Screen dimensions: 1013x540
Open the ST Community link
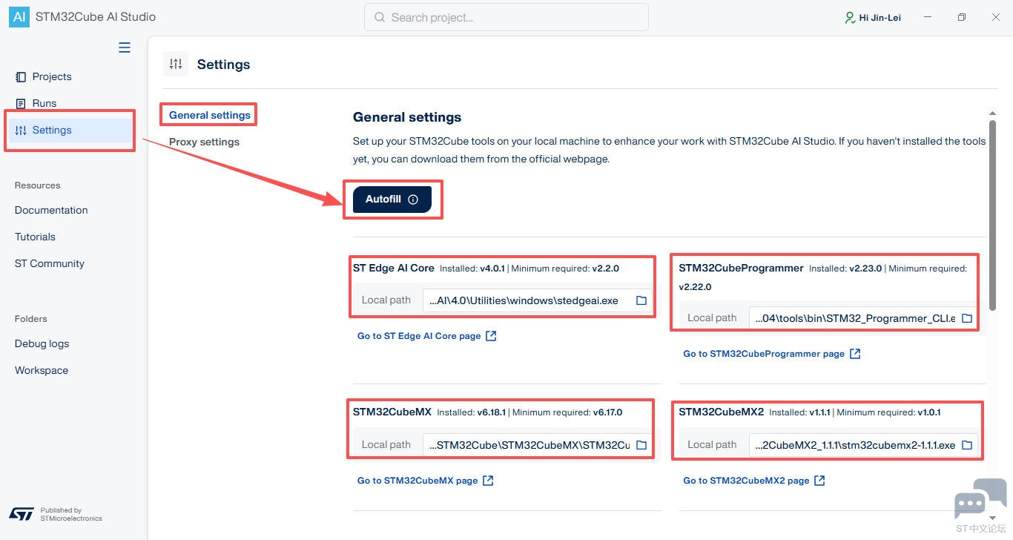(x=50, y=263)
